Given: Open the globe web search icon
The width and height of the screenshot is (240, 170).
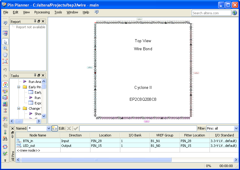Looking at the screenshot, I should coord(235,13).
